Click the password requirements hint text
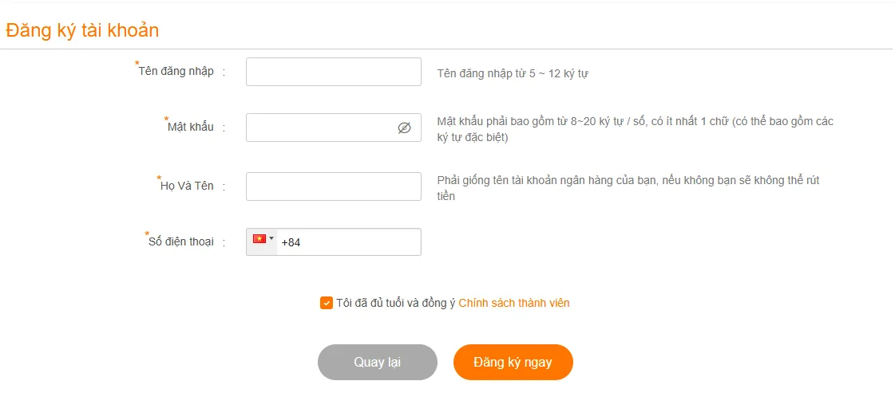 635,129
